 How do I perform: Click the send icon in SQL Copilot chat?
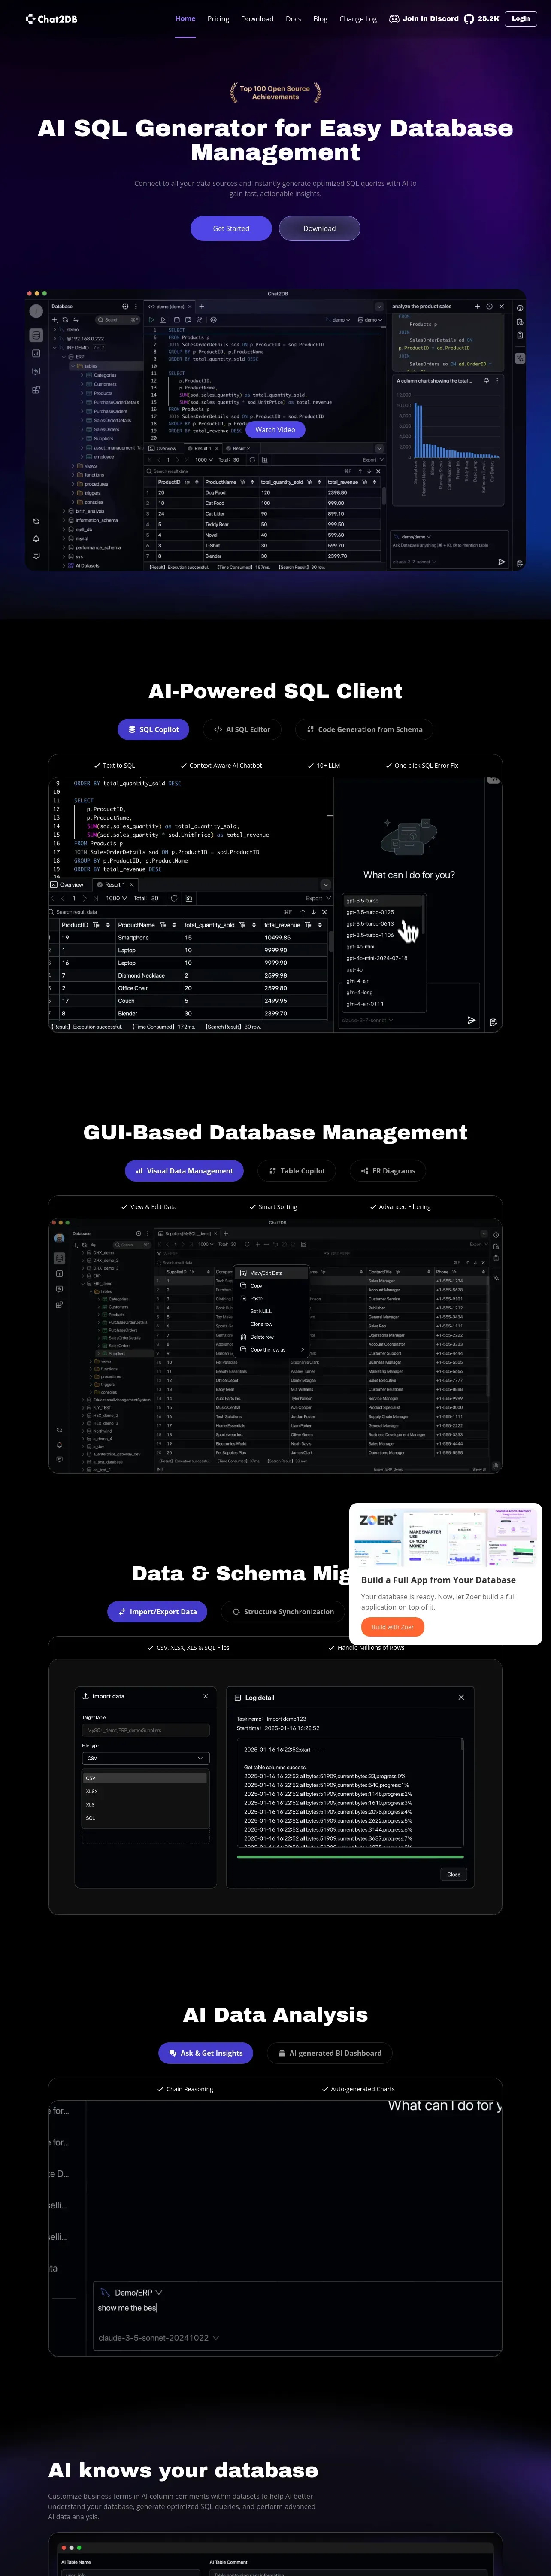(471, 1020)
